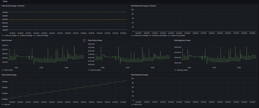Click total_aprt_power legend label
259x108 pixels.
pyautogui.click(x=183, y=70)
